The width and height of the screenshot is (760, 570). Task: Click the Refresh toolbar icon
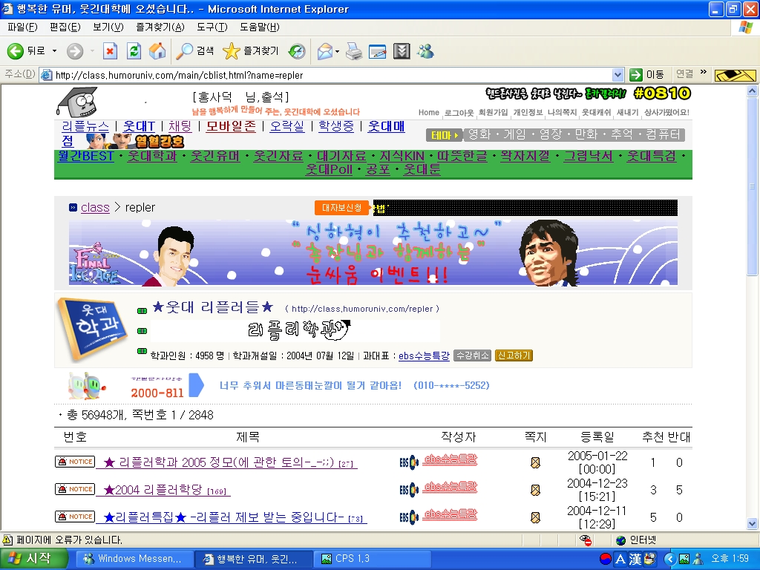(134, 51)
